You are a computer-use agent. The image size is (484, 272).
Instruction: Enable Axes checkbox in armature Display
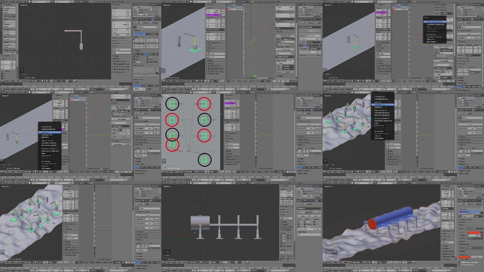pos(134,59)
